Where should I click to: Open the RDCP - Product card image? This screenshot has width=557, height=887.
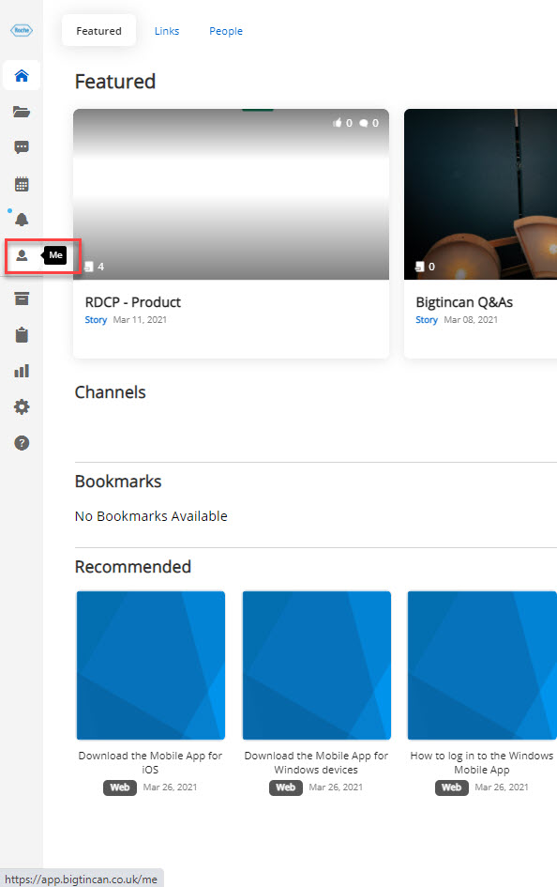231,194
